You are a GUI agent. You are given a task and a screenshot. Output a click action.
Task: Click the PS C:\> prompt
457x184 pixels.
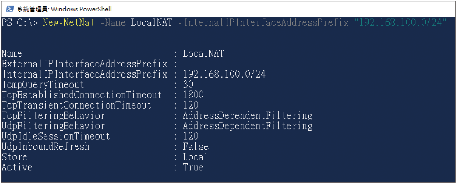point(20,22)
